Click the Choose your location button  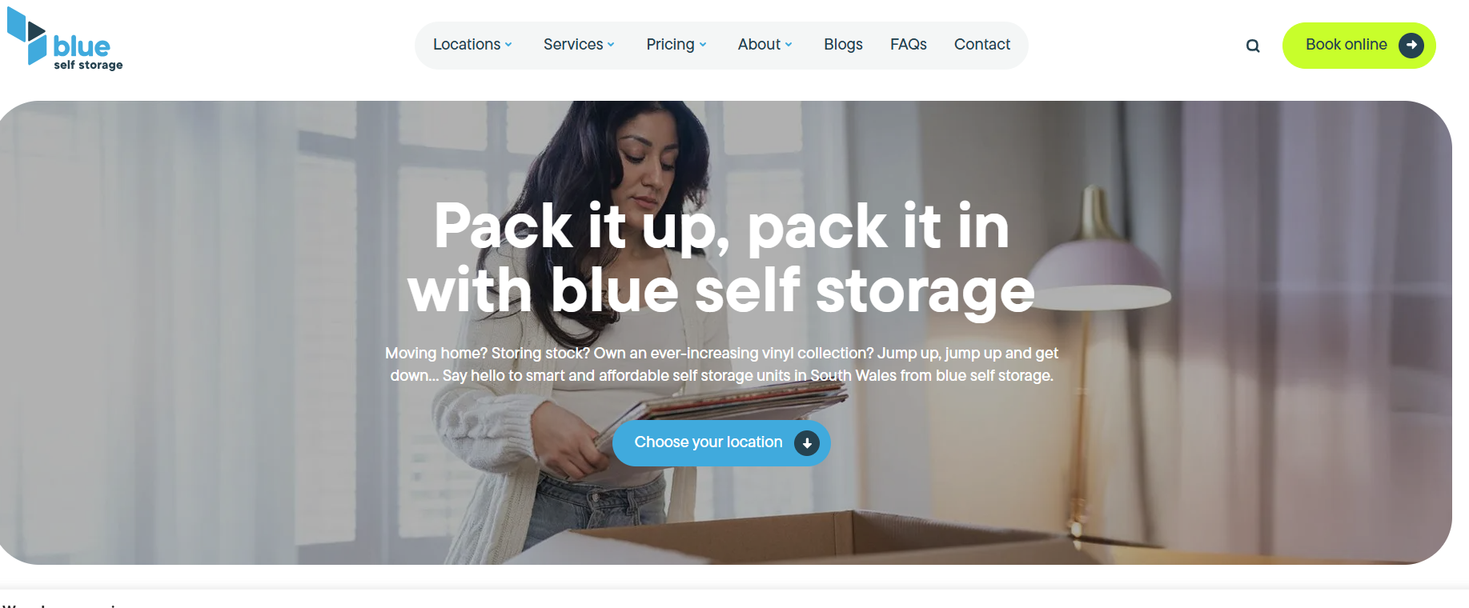[x=721, y=443]
